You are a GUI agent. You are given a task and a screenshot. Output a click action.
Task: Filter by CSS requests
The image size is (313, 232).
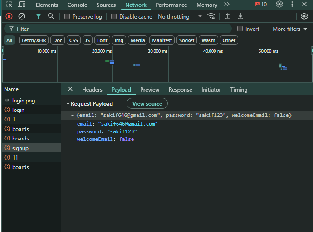pyautogui.click(x=73, y=40)
